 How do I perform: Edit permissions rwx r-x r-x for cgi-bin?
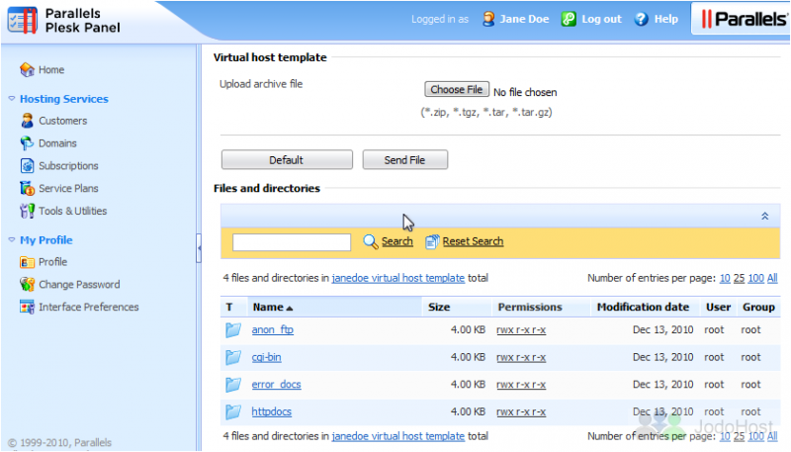tap(521, 357)
